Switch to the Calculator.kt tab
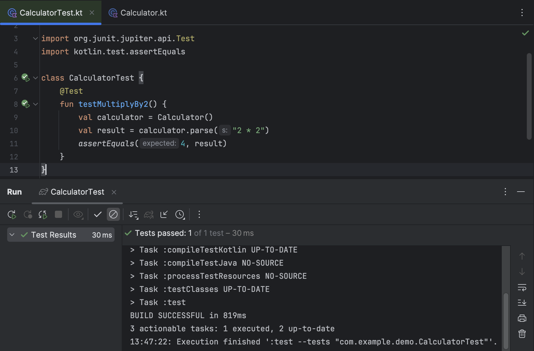The width and height of the screenshot is (534, 351). pos(143,13)
